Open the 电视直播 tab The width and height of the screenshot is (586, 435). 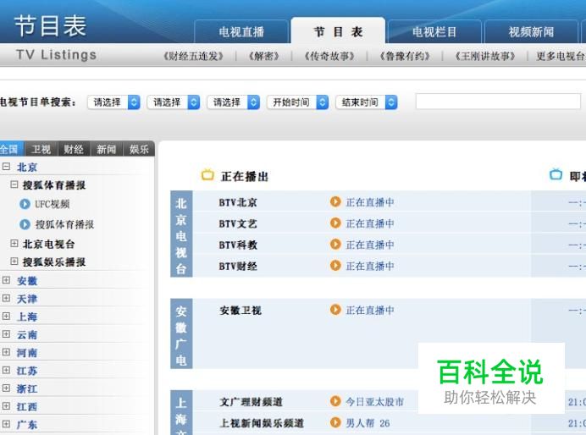click(241, 32)
